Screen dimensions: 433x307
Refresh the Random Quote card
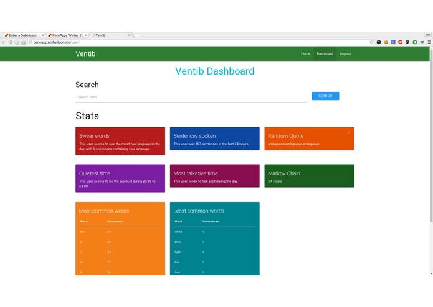349,133
